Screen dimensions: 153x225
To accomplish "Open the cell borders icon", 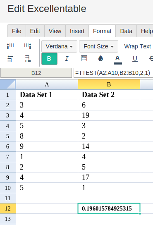I will point(84,59).
